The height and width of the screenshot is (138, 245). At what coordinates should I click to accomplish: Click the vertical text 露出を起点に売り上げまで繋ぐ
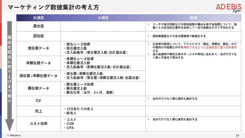click(x=9, y=69)
